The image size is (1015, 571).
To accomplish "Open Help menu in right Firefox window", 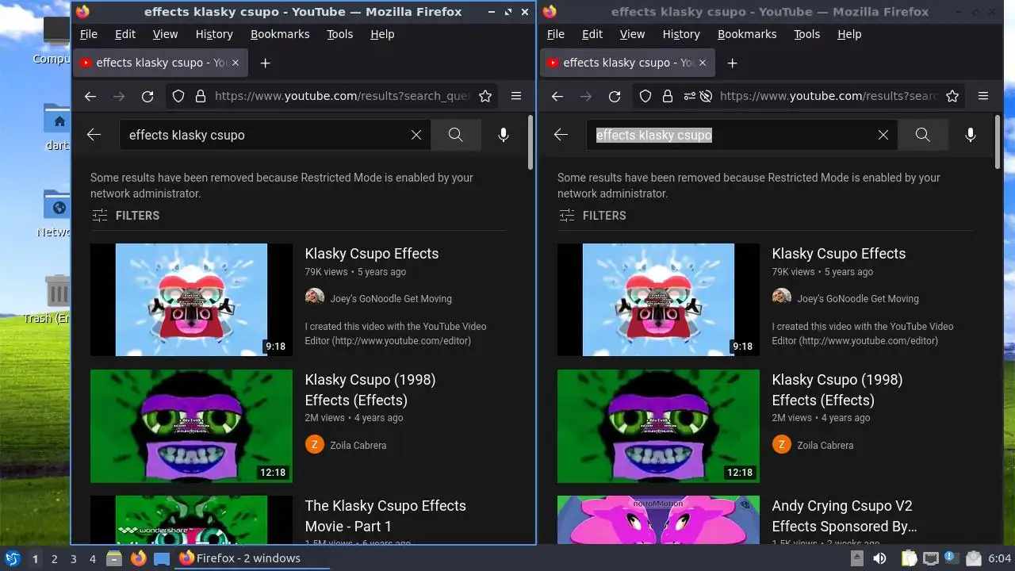I will [x=849, y=34].
